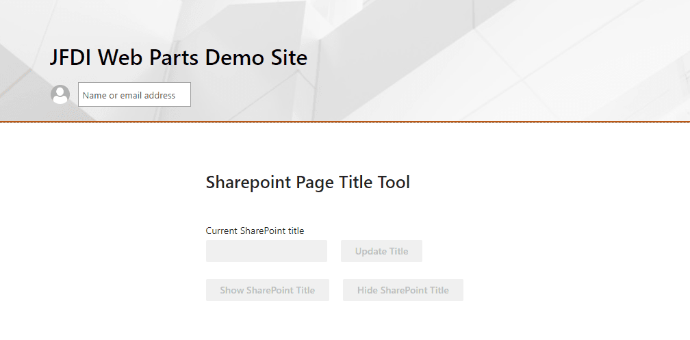690x340 pixels.
Task: Click Hide SharePoint Title button
Action: click(403, 290)
